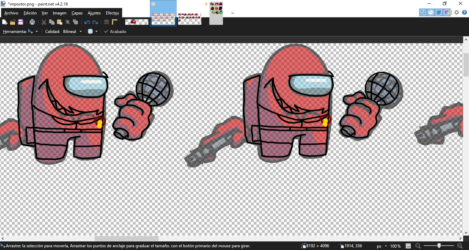The height and width of the screenshot is (250, 469).
Task: Open the Efectos menu
Action: coord(112,13)
